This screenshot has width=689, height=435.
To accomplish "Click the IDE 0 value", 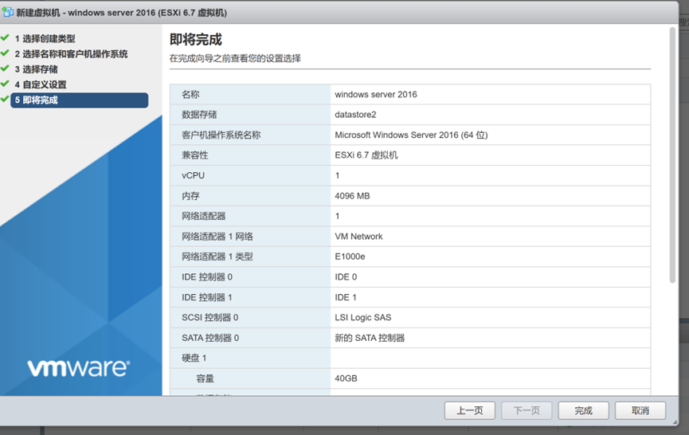I will (346, 276).
